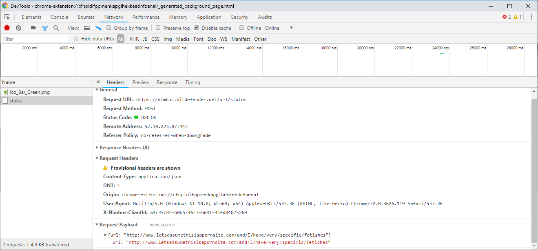Screen dimensions: 538x250
Task: Filter requests by XHR type
Action: tap(134, 39)
